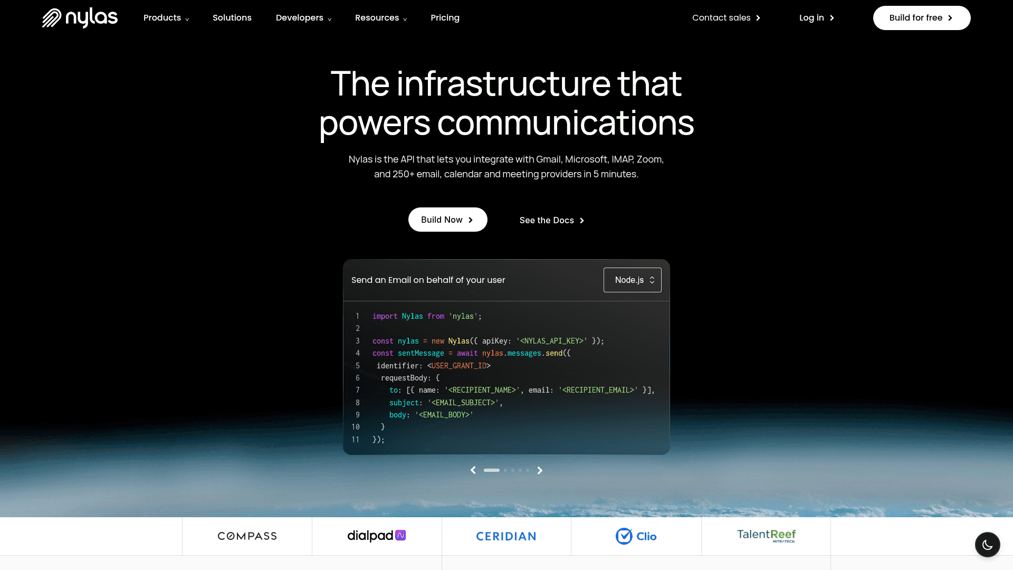The height and width of the screenshot is (570, 1013).
Task: Click 'Send an Email on behalf of your user' title
Action: 428,280
